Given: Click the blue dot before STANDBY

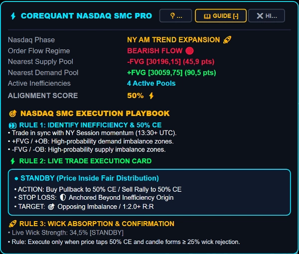Looking at the screenshot, I should point(16,178).
